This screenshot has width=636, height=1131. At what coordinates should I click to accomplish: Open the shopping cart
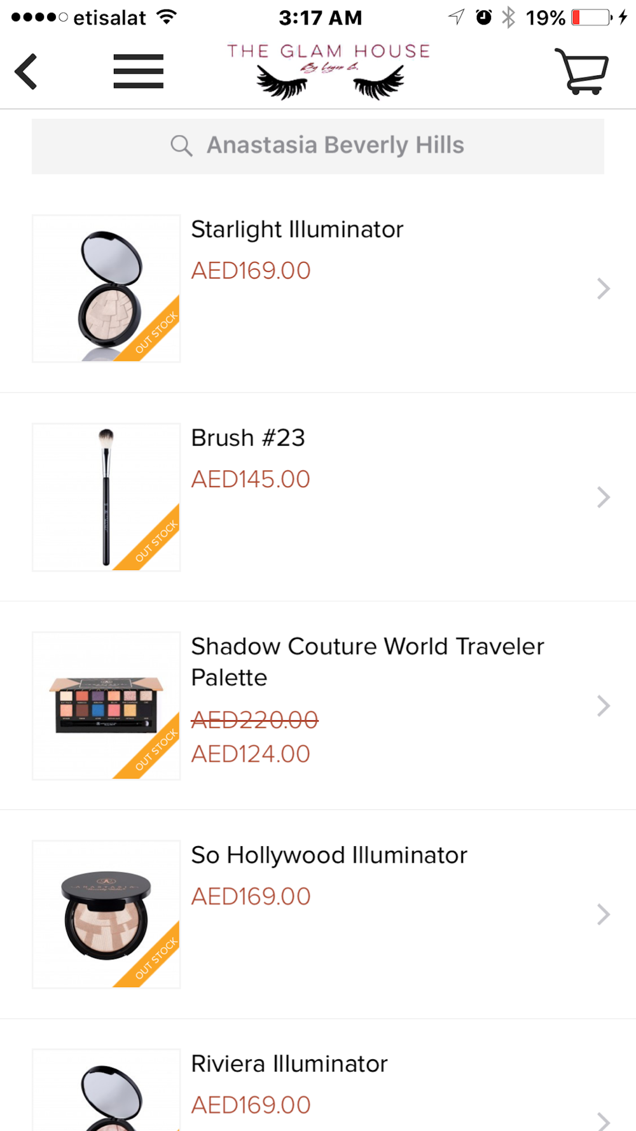click(x=582, y=71)
